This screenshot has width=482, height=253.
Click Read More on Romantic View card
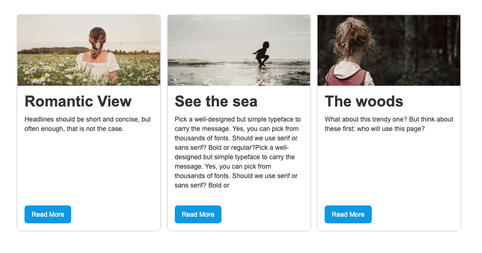[x=48, y=214]
